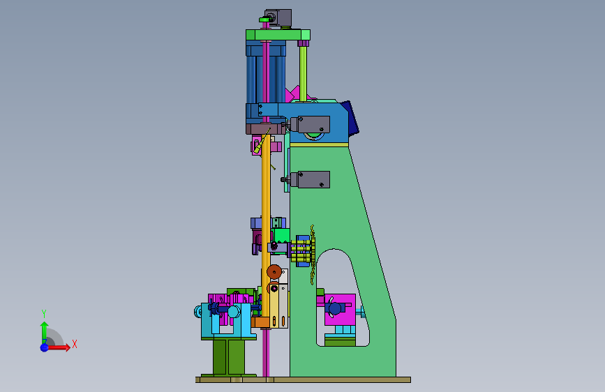Select the dark blue cover on head

(350, 119)
